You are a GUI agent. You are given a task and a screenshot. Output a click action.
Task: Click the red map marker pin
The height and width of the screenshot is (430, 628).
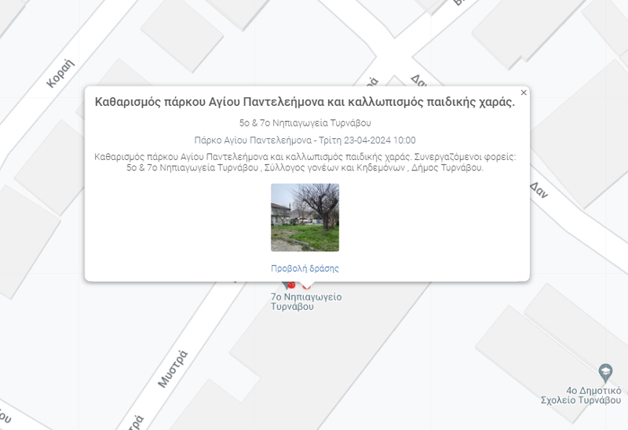click(291, 285)
